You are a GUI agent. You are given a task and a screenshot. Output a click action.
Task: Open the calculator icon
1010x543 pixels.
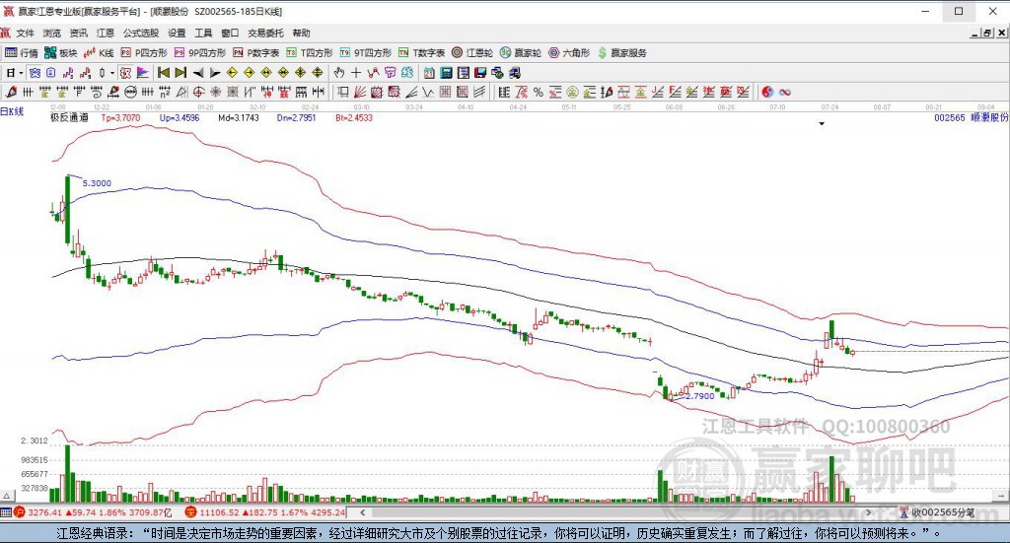point(446,73)
